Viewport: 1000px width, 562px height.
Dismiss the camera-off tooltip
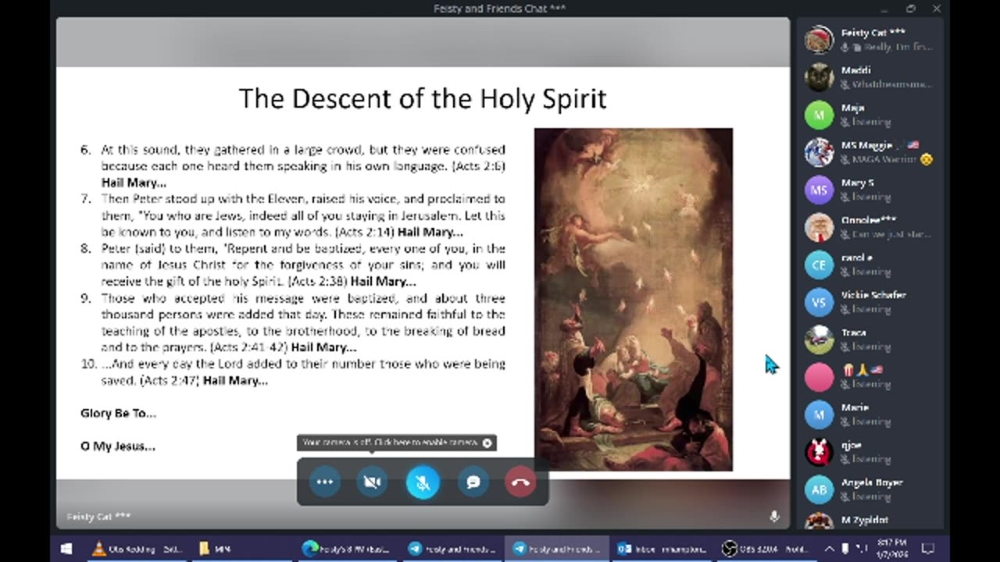[487, 443]
